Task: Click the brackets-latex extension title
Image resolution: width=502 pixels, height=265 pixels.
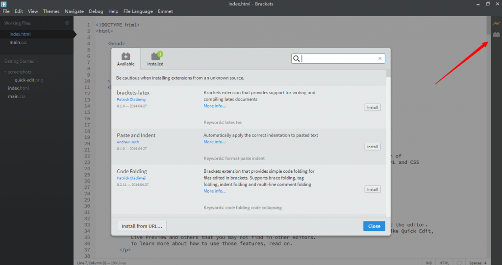Action: click(133, 93)
